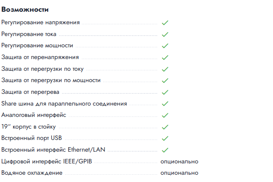Click the checkmark for Защита от перенапряжения
The height and width of the screenshot is (182, 273).
165,57
